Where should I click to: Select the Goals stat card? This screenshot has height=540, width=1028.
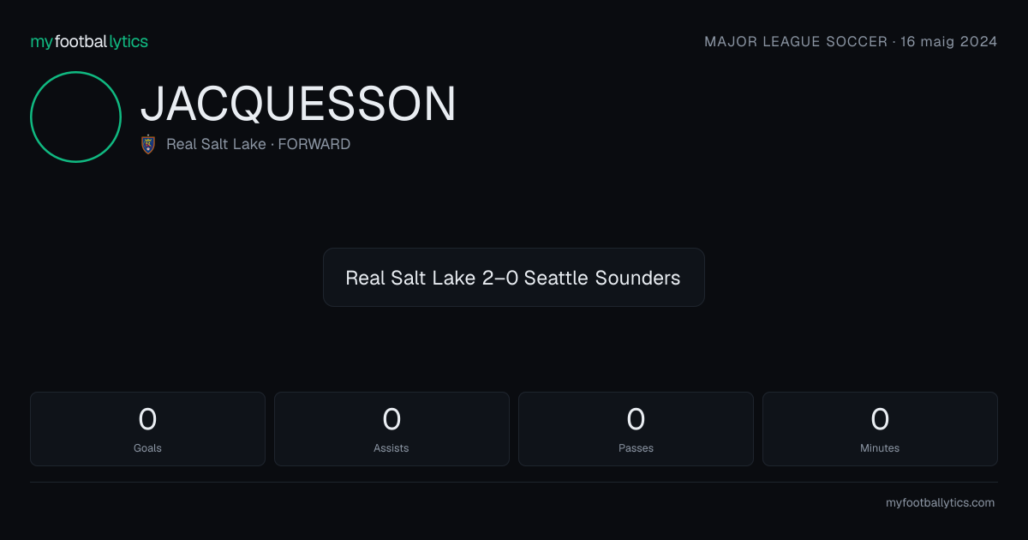[x=147, y=429]
